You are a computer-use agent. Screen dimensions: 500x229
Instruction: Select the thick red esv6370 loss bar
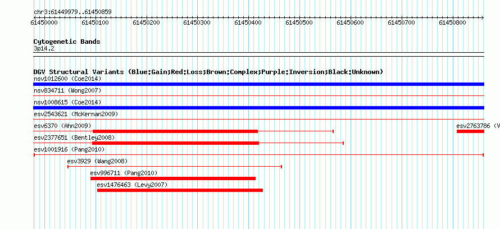[175, 131]
